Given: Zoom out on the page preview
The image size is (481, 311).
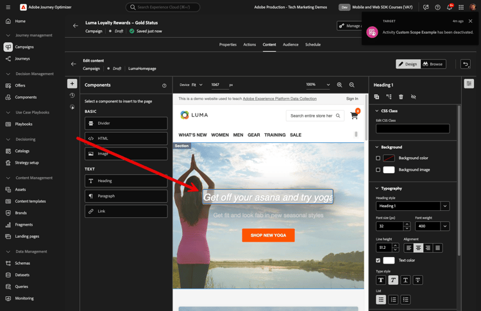Looking at the screenshot, I should 352,85.
